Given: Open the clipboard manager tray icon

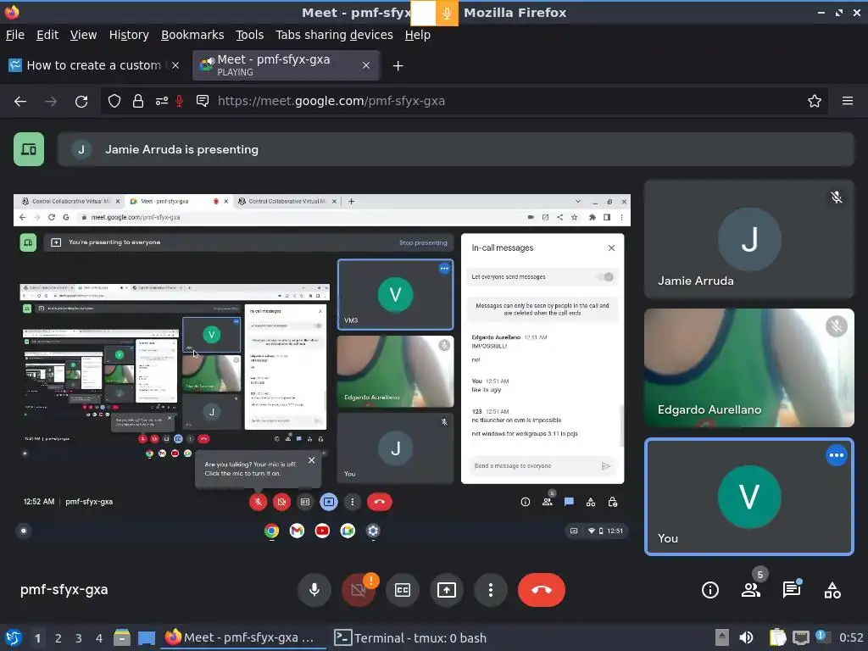Looking at the screenshot, I should [778, 637].
